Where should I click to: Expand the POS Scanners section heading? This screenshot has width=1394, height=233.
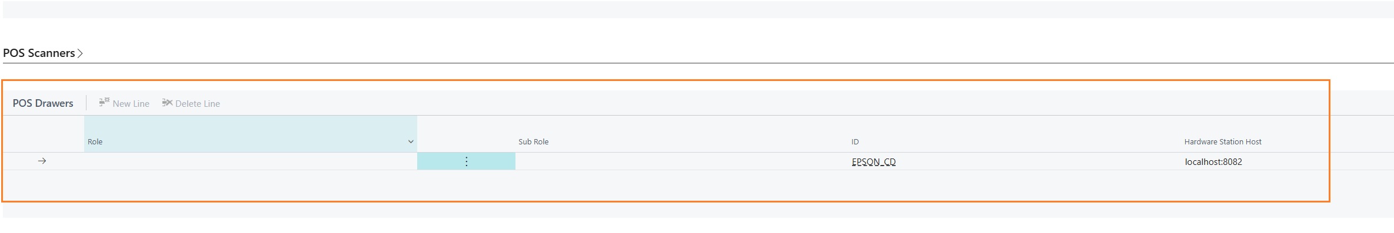(x=39, y=53)
